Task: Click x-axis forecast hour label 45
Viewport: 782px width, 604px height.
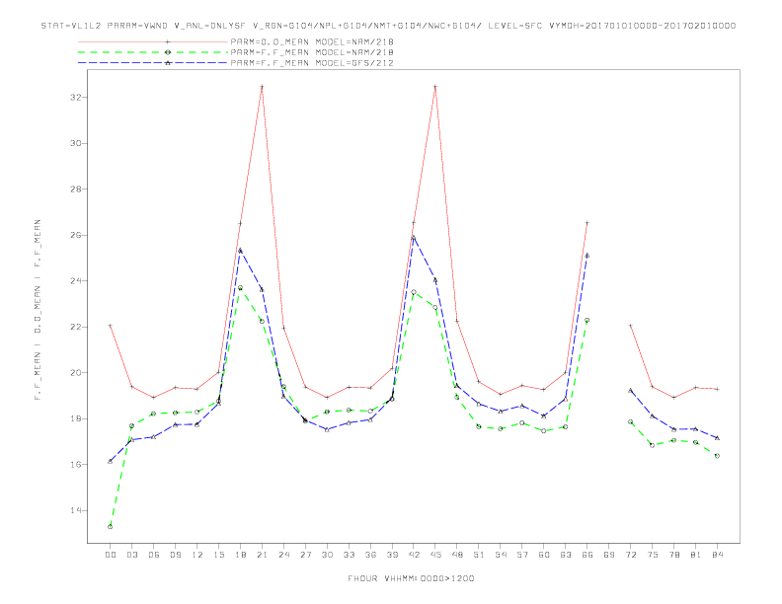Action: 435,555
